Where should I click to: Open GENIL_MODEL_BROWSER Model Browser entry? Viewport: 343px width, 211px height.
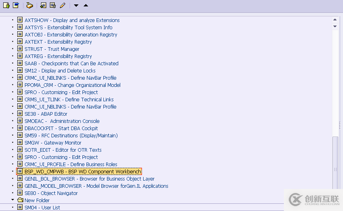pos(97,186)
